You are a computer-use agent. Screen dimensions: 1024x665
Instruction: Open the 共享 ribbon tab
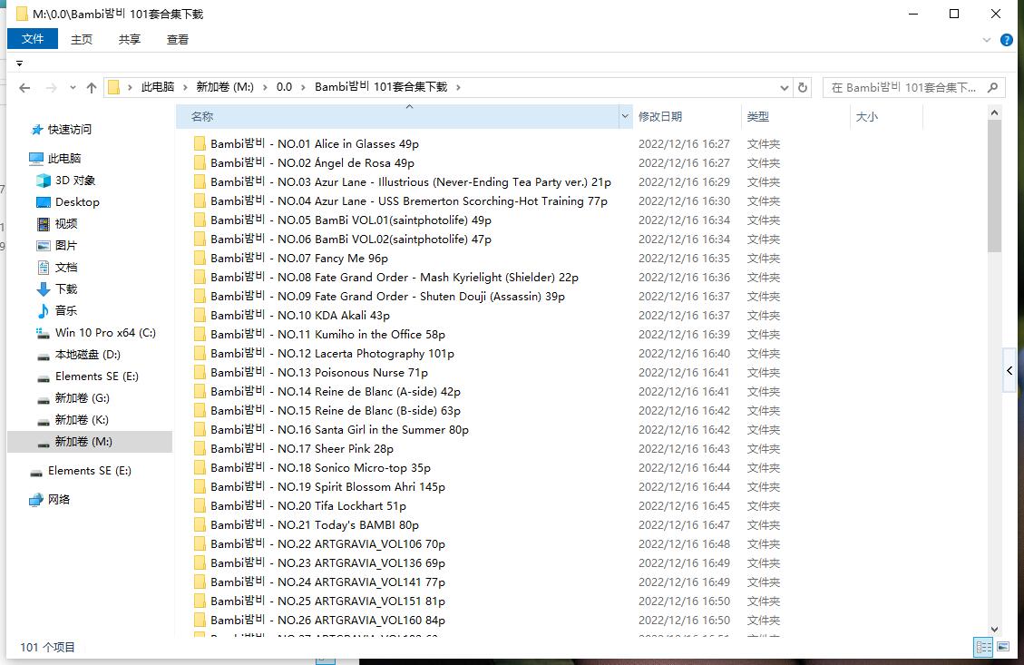pos(130,39)
